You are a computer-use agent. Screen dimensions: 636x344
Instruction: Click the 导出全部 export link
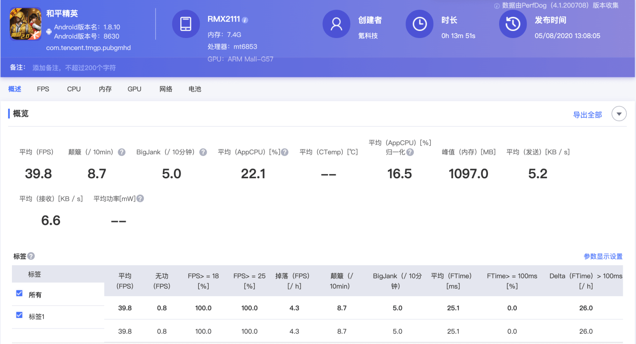click(587, 114)
